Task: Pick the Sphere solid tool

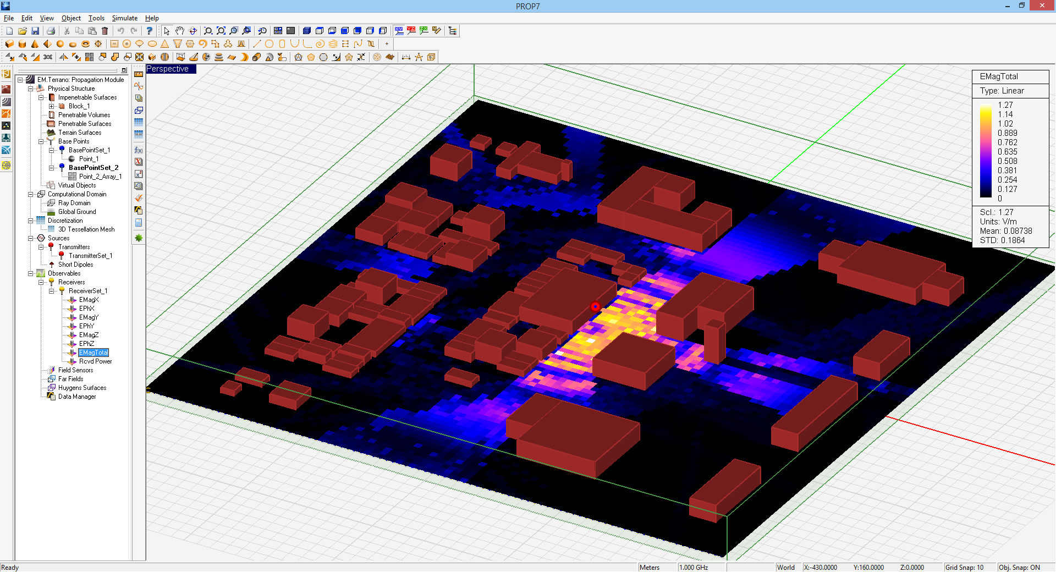Action: [x=60, y=44]
